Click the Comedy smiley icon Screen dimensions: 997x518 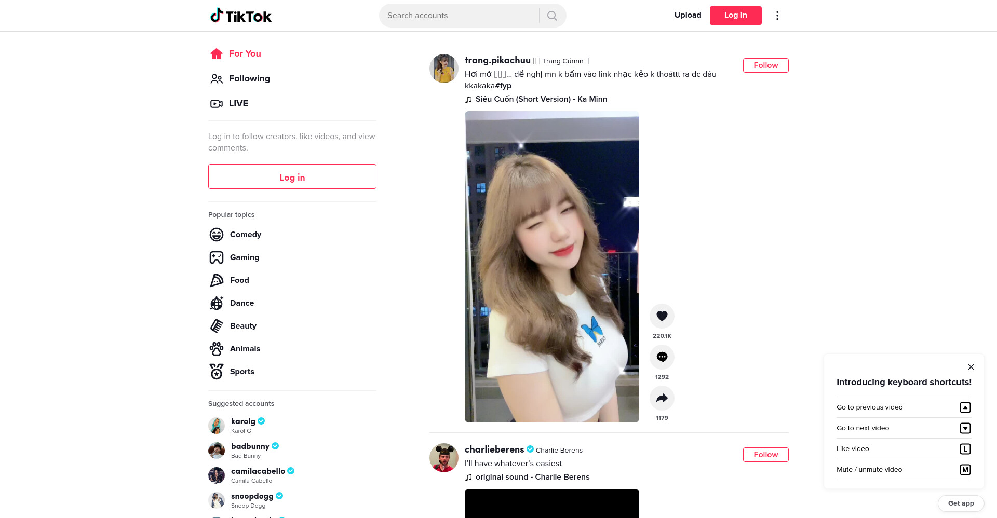coord(217,235)
